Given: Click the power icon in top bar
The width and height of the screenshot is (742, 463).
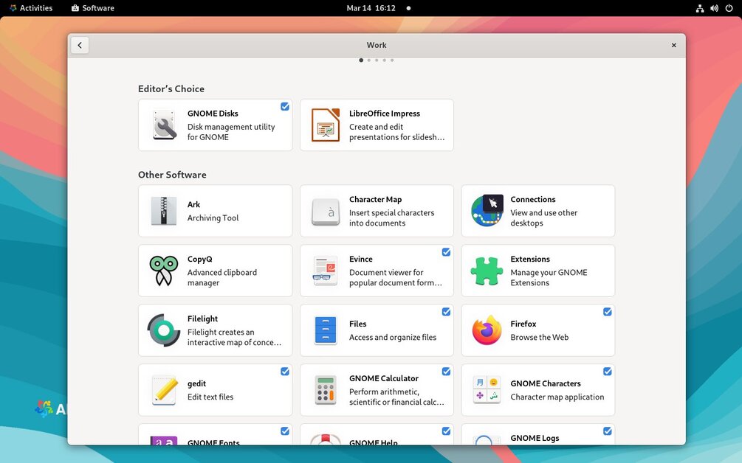Looking at the screenshot, I should pyautogui.click(x=729, y=8).
